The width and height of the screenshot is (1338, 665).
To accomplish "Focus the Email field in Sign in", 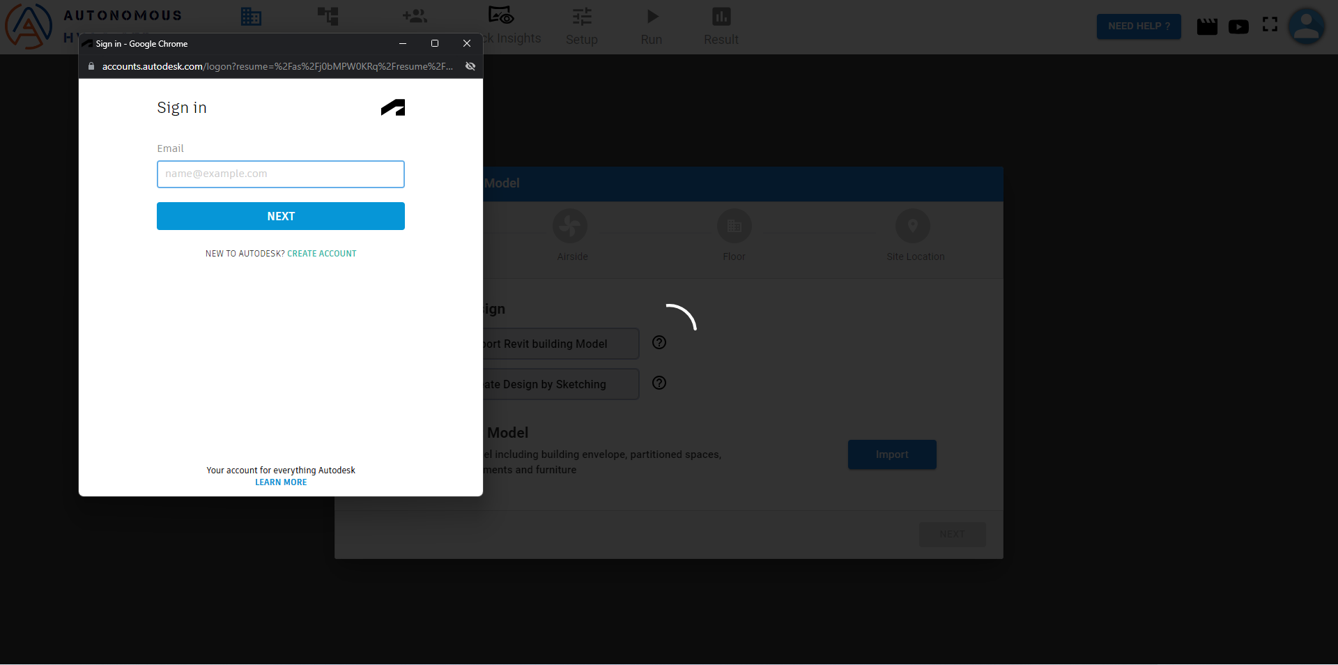I will pyautogui.click(x=281, y=174).
